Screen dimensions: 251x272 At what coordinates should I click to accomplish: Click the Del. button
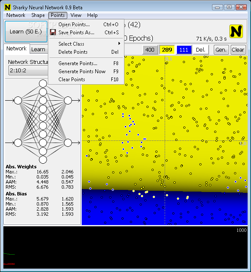pos(201,50)
